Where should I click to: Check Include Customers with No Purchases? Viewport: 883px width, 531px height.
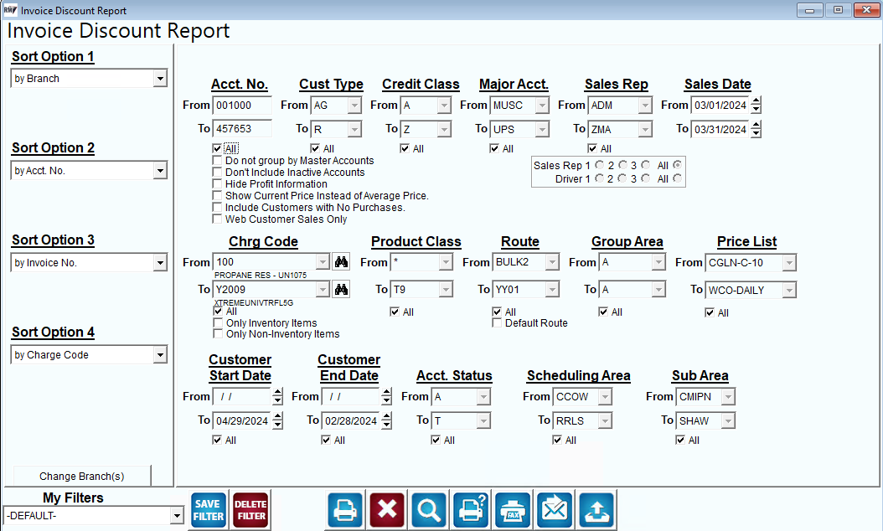217,207
